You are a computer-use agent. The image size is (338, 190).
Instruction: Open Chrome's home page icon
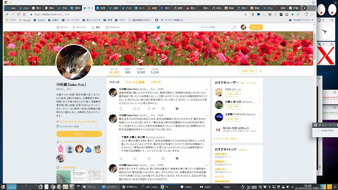[24, 14]
